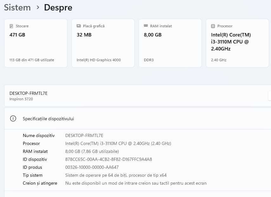Click the info icon beside Specificațiile dispozitivului
Viewport: 271px width, 197px height.
click(13, 118)
